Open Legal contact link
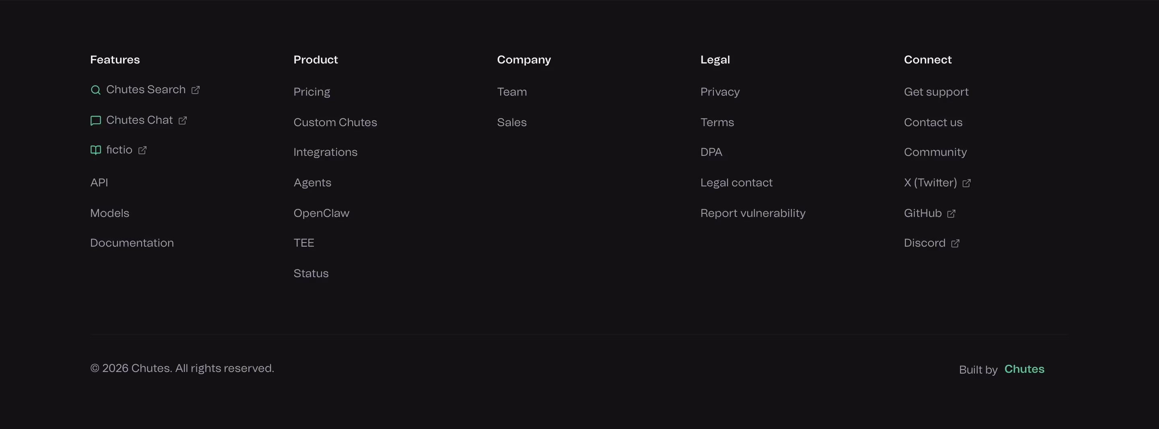This screenshot has height=429, width=1159. (x=736, y=182)
